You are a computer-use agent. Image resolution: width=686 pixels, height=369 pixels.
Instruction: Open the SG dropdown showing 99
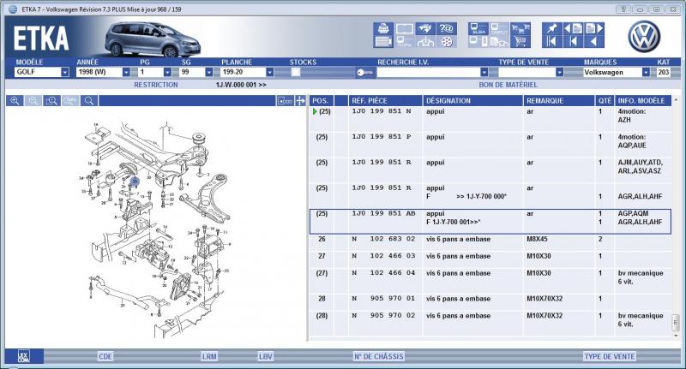click(x=196, y=72)
